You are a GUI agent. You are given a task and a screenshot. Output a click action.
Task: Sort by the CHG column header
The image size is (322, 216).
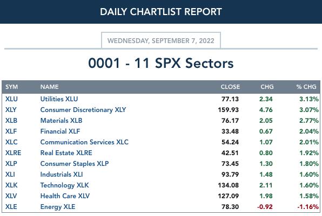coord(267,87)
